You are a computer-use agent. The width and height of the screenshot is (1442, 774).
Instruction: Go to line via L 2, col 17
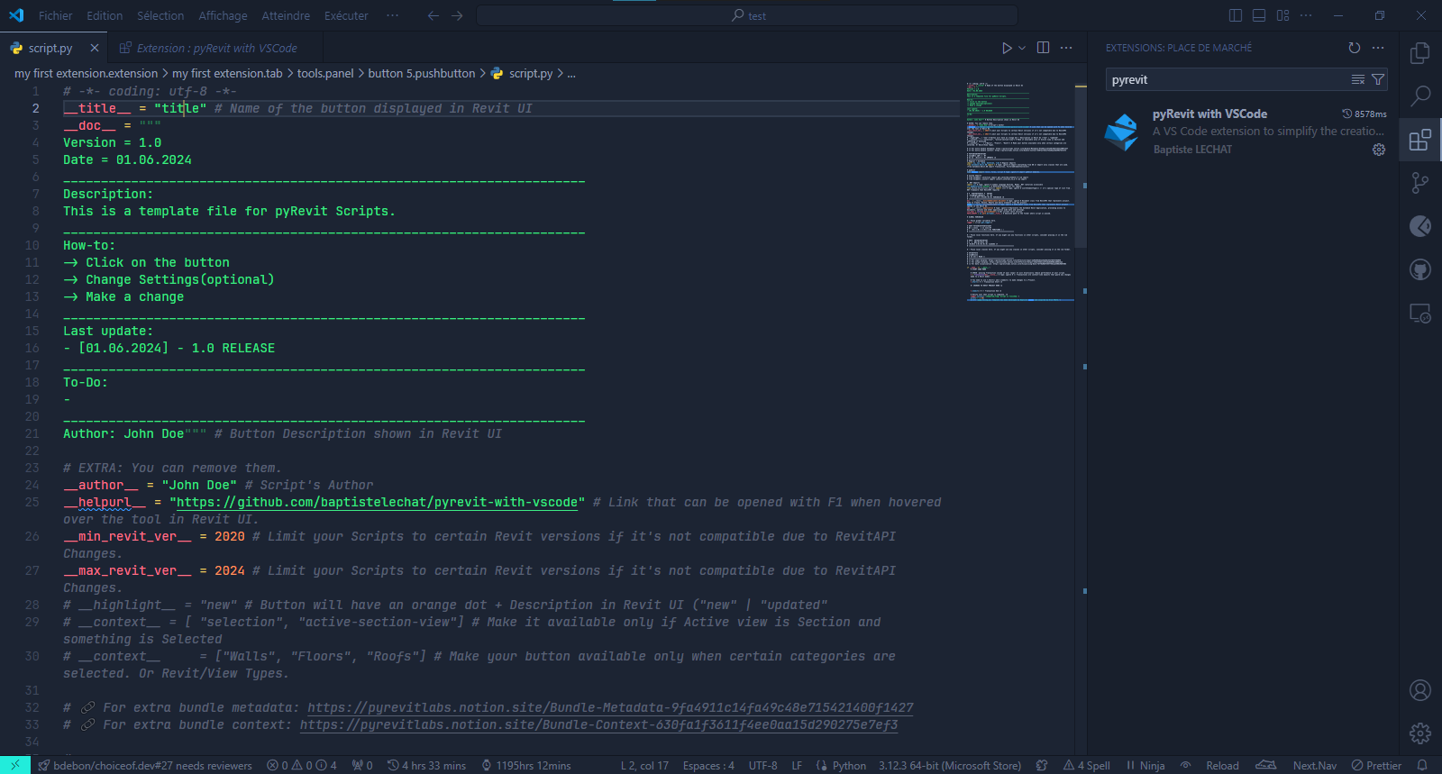click(644, 765)
